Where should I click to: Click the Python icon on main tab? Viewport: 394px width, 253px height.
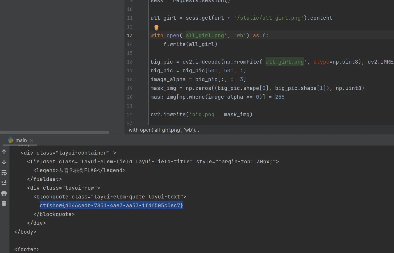click(x=11, y=140)
